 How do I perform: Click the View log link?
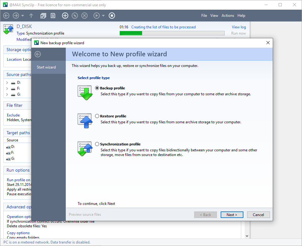coord(239,27)
